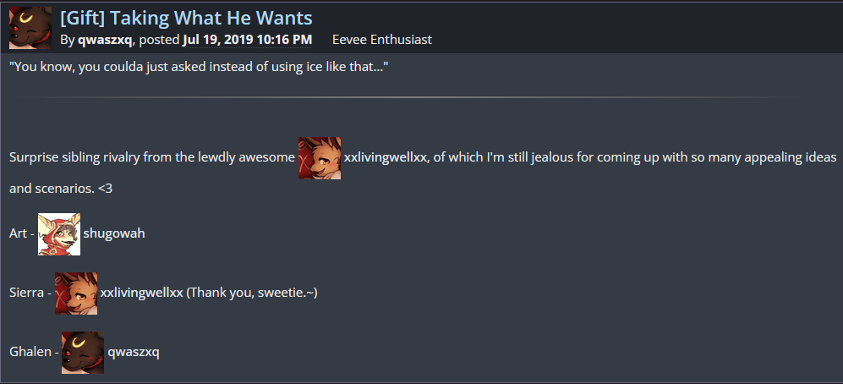Click the 'Art -' label
843x384 pixels.
pyautogui.click(x=22, y=233)
